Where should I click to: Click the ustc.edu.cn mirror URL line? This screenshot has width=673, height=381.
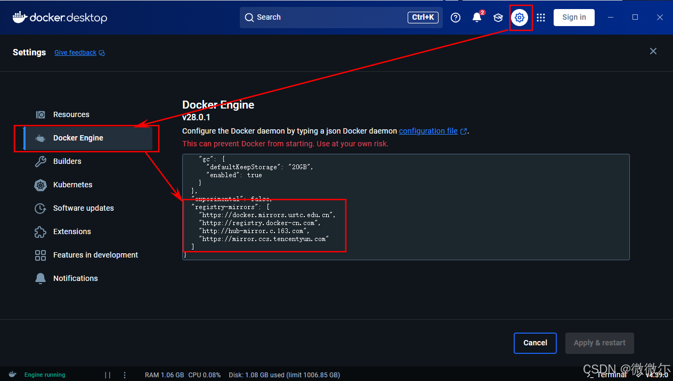click(267, 215)
